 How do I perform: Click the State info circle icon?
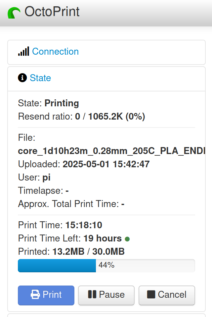coord(22,78)
